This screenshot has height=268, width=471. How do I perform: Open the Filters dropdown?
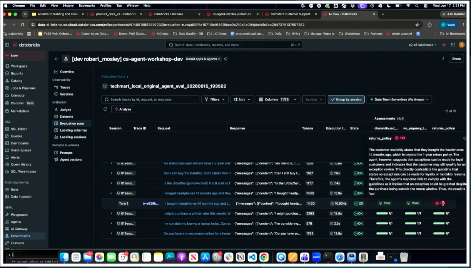pyautogui.click(x=215, y=99)
